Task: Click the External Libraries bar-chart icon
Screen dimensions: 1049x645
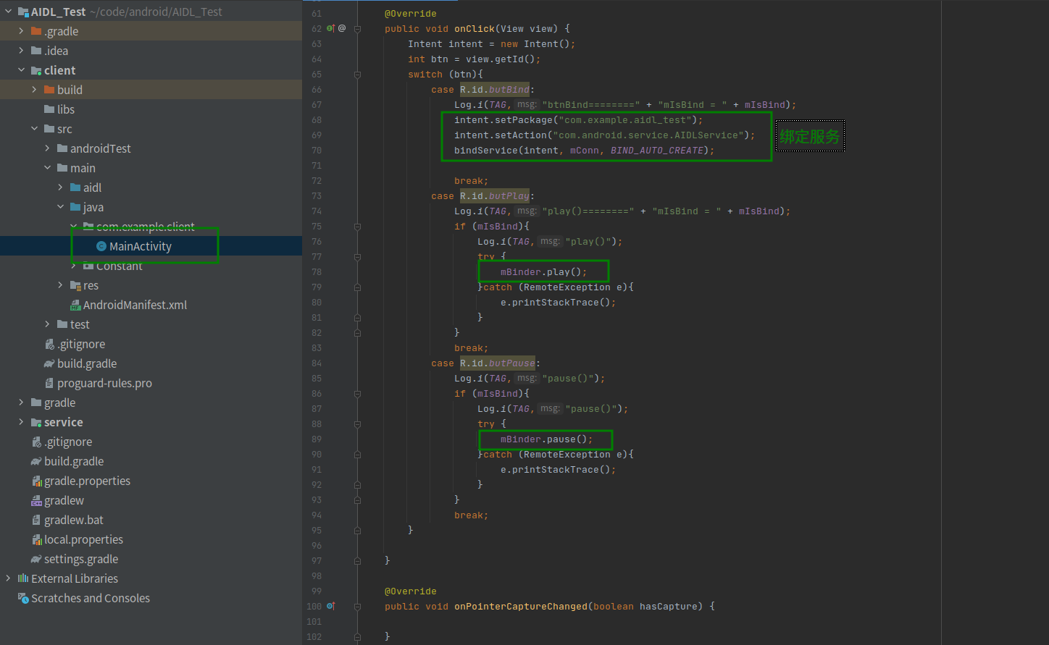Action: (x=23, y=578)
